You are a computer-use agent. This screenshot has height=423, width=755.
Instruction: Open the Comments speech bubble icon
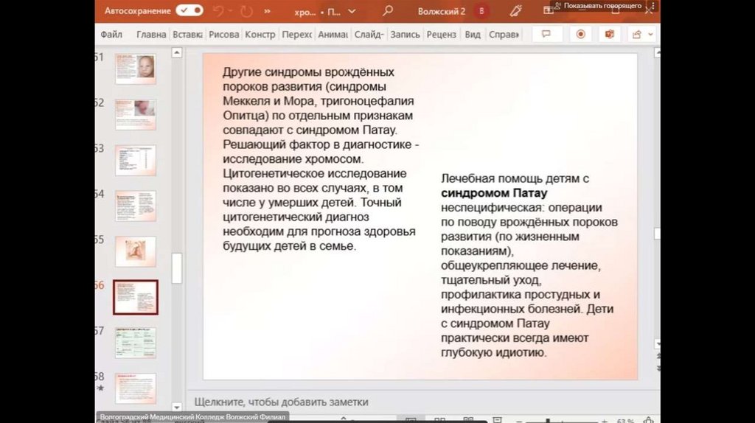[547, 35]
